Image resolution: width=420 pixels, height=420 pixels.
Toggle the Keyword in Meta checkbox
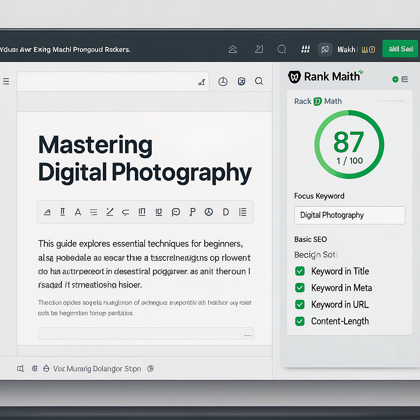[300, 288]
